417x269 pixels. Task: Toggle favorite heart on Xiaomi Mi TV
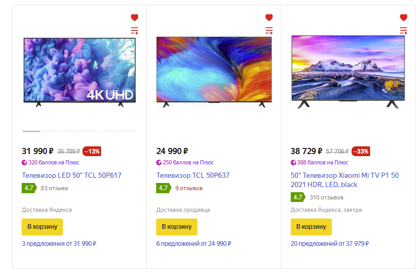point(404,18)
